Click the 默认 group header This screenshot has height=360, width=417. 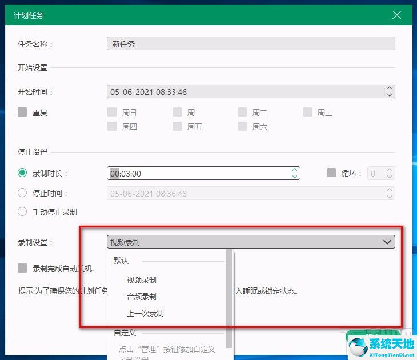(x=121, y=260)
